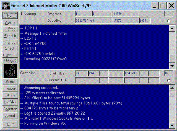Click the outgoing log scrollbar thumb
This screenshot has height=131, width=177.
click(x=172, y=94)
